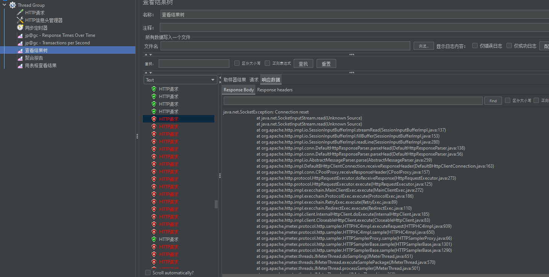Tick 区分大小写 next to the 查找 field
The image size is (549, 277).
[237, 64]
